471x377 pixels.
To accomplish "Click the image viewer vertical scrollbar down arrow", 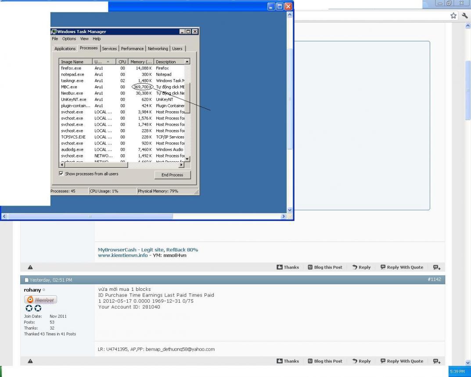I will [290, 210].
